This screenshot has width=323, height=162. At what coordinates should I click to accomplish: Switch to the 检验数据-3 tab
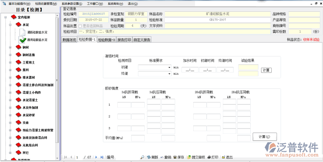pyautogui.click(x=106, y=40)
